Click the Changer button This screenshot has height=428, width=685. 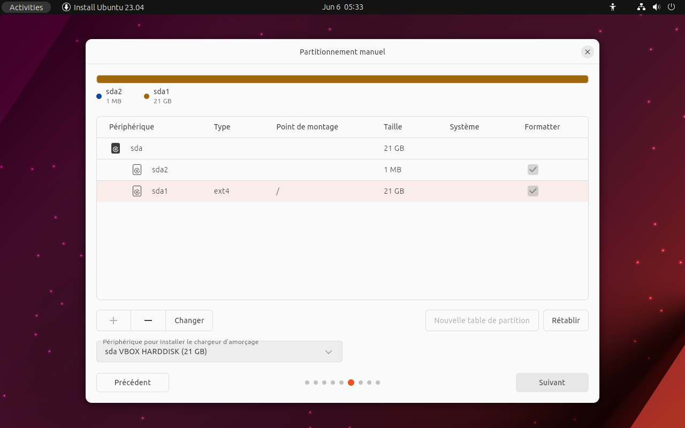tap(189, 320)
